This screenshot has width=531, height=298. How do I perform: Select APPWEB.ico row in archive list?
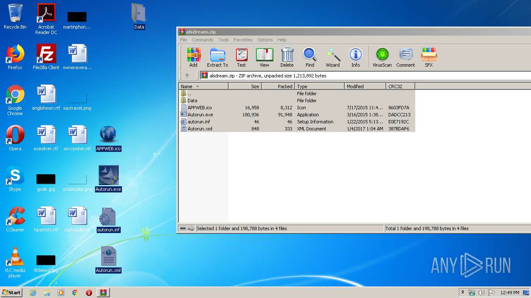[x=297, y=108]
